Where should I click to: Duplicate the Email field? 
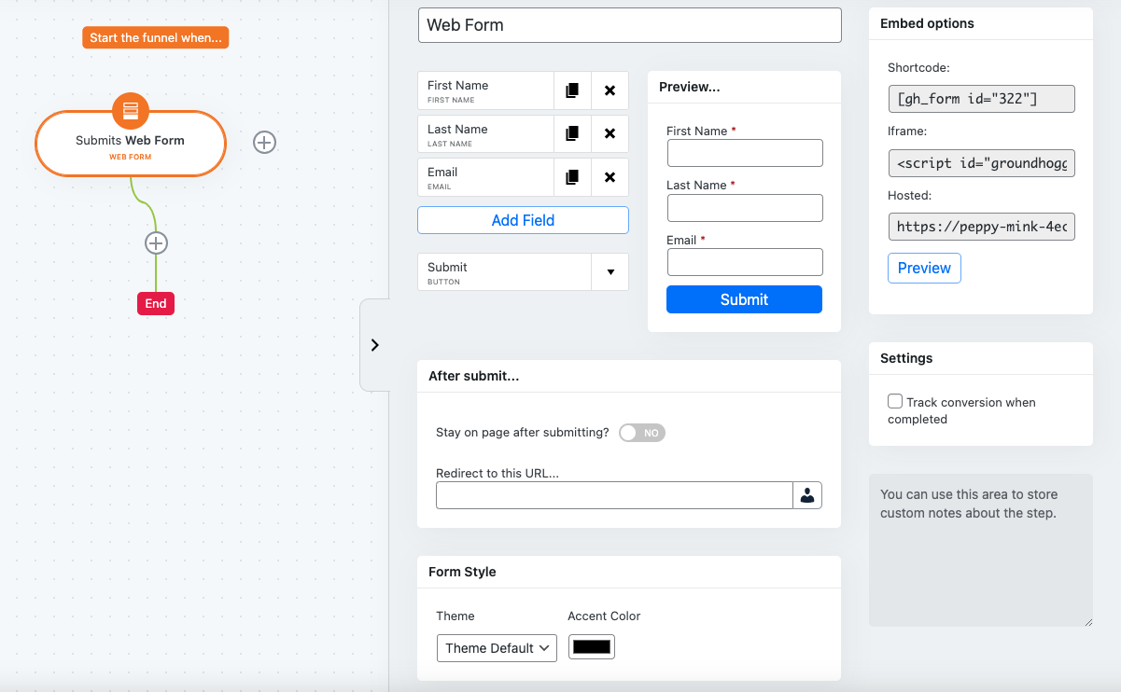tap(572, 177)
